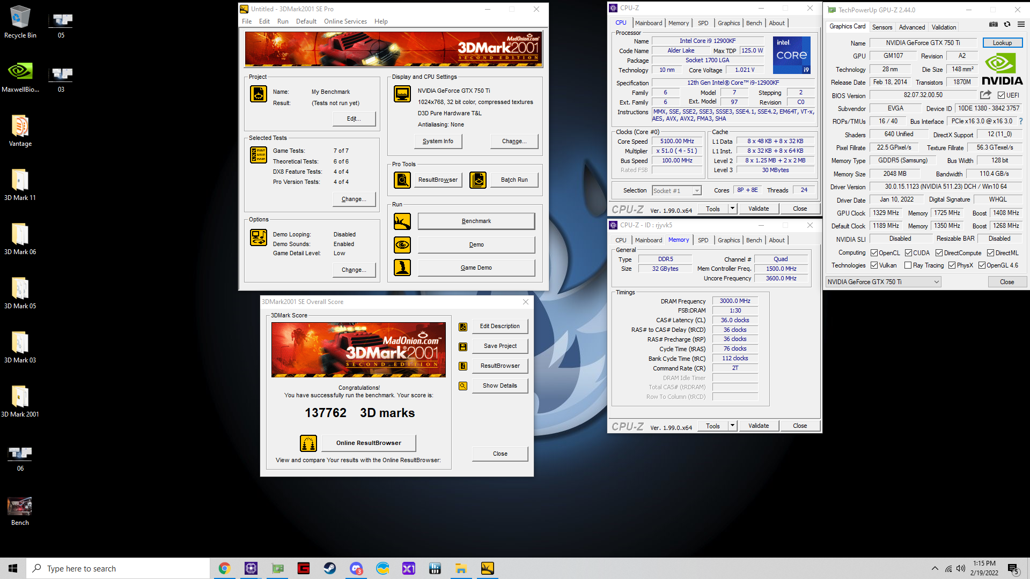The image size is (1030, 579).
Task: Open the Socket #1 selection dropdown in CPU-Z
Action: (676, 191)
